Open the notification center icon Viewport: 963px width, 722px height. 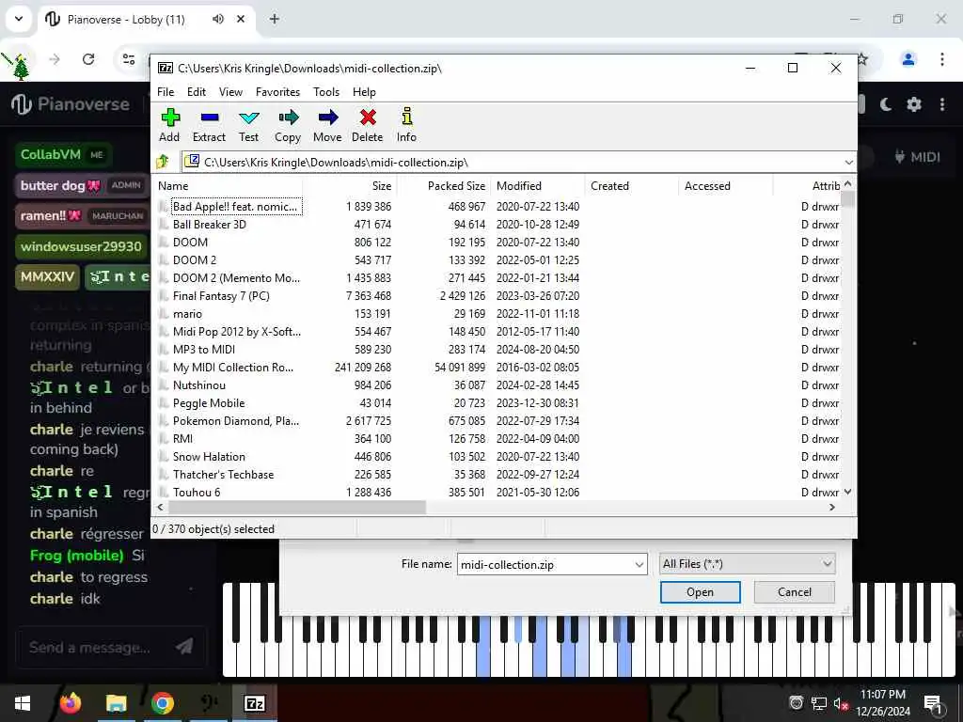tap(934, 703)
